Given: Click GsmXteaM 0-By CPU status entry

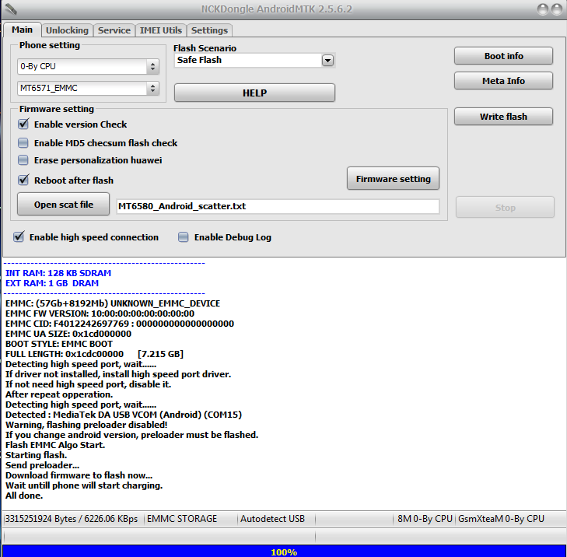Looking at the screenshot, I should click(501, 519).
